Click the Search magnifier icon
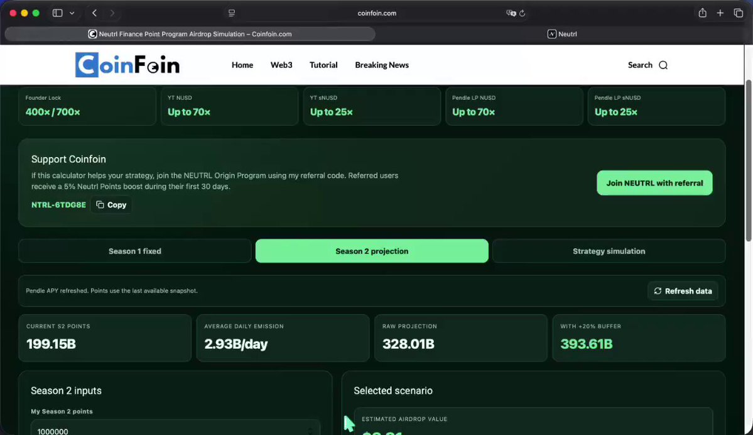 pyautogui.click(x=663, y=65)
